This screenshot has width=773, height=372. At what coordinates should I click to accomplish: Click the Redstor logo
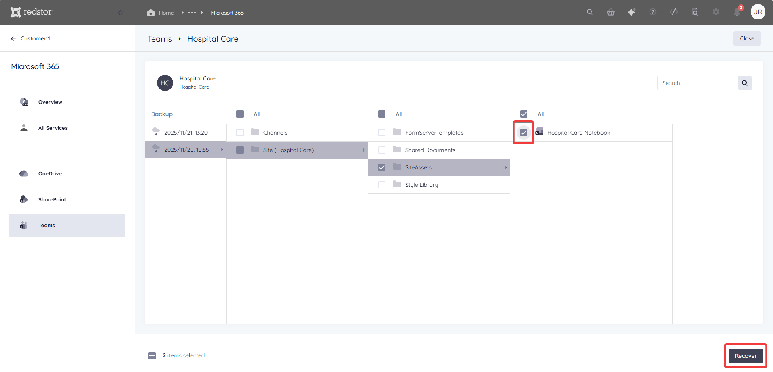(31, 12)
